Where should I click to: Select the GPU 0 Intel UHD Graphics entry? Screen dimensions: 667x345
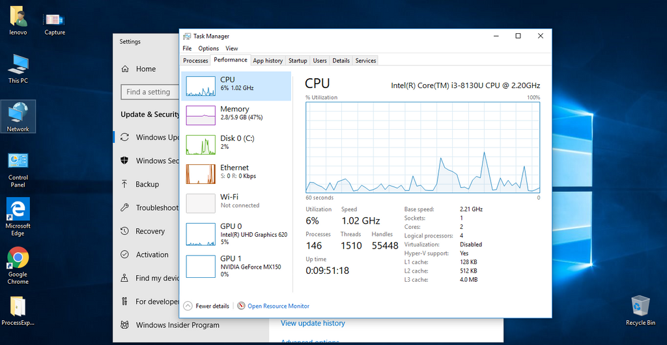pos(236,233)
